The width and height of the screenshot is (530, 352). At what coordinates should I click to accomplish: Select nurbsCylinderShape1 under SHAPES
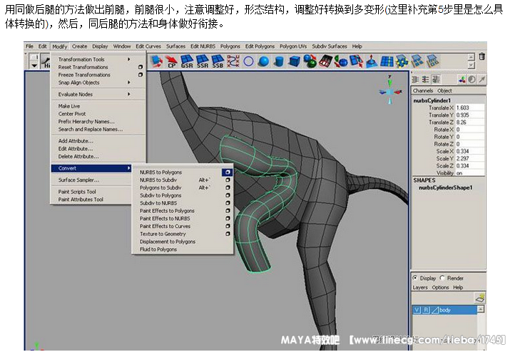click(x=446, y=187)
